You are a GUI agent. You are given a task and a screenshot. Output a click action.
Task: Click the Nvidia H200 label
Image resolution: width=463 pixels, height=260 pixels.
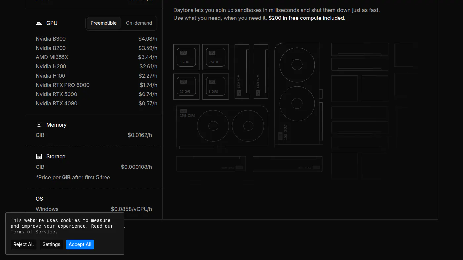click(51, 66)
